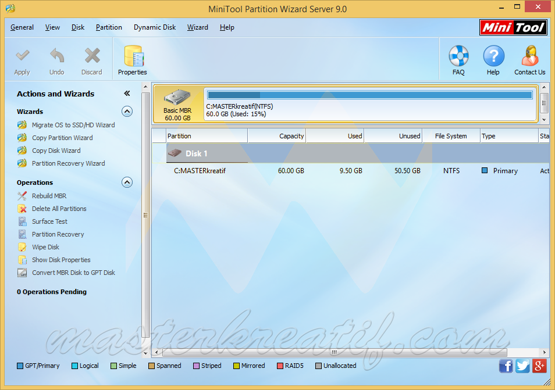Screen dimensions: 555x390
Task: Open the General menu
Action: (x=22, y=27)
